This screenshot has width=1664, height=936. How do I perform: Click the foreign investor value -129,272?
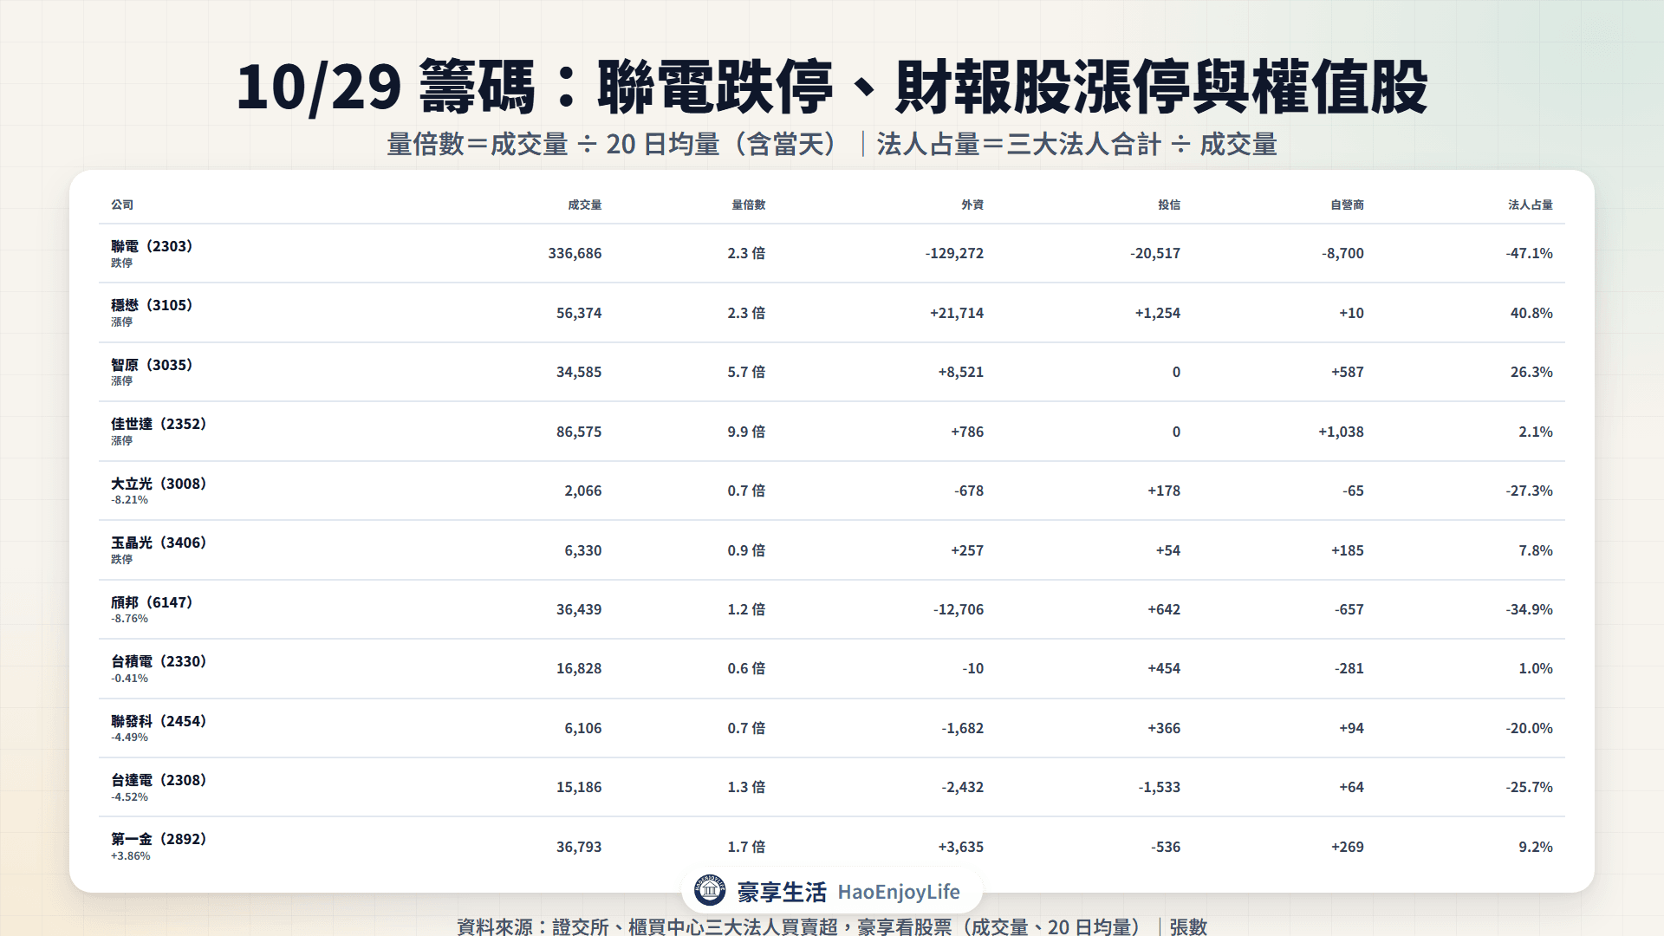point(954,253)
